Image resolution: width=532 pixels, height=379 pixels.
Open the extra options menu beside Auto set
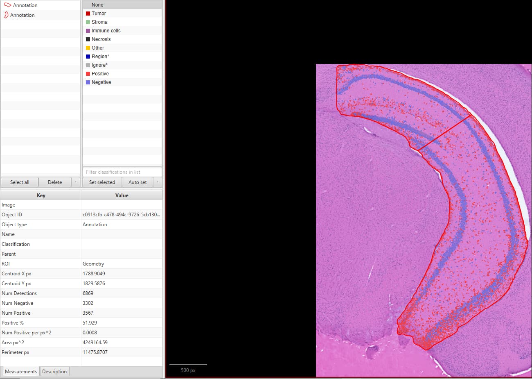click(158, 182)
